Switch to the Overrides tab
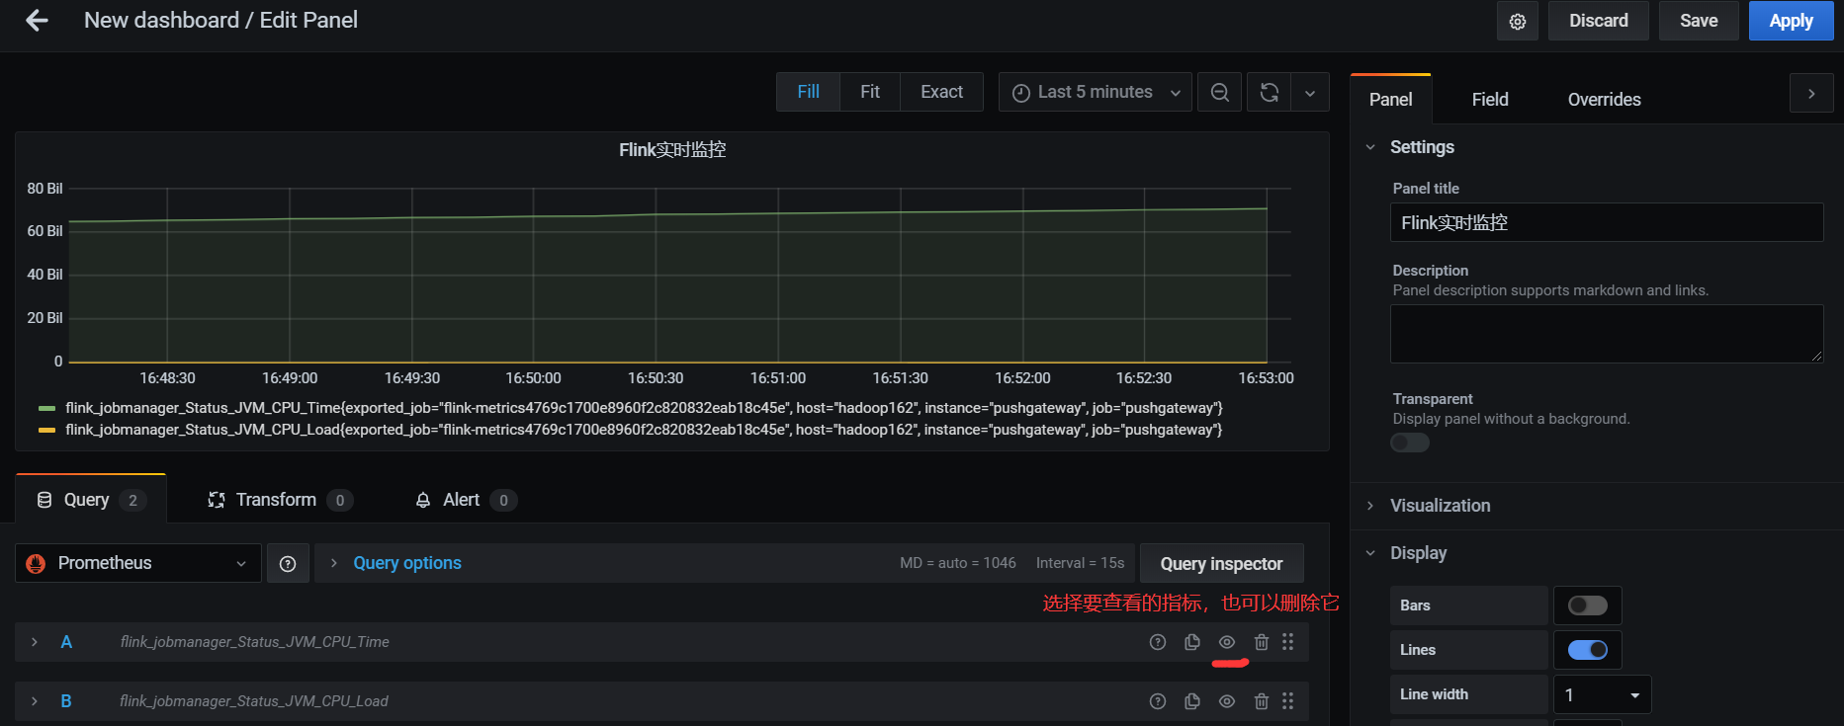 [x=1604, y=100]
